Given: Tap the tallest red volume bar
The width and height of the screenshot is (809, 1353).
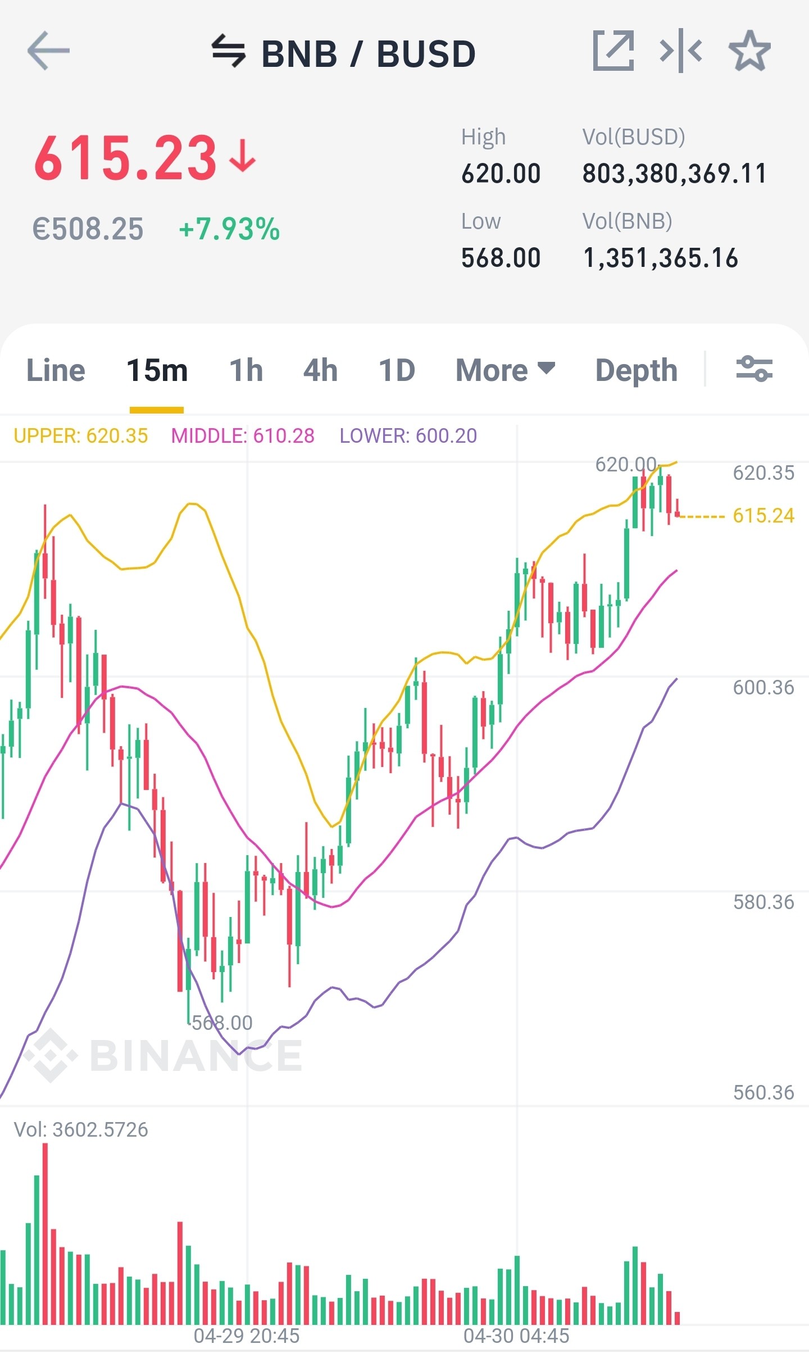Looking at the screenshot, I should click(x=45, y=1234).
